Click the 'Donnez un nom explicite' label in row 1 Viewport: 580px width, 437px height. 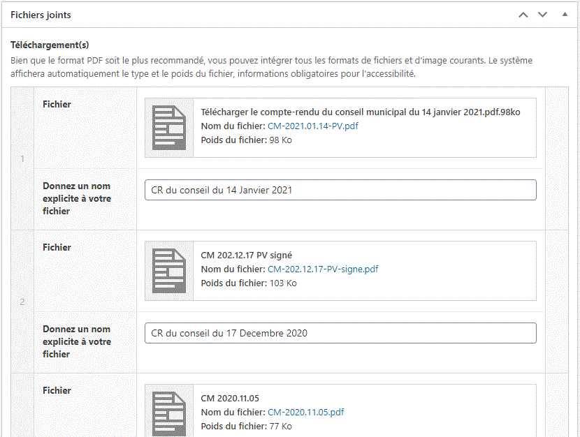(x=77, y=198)
